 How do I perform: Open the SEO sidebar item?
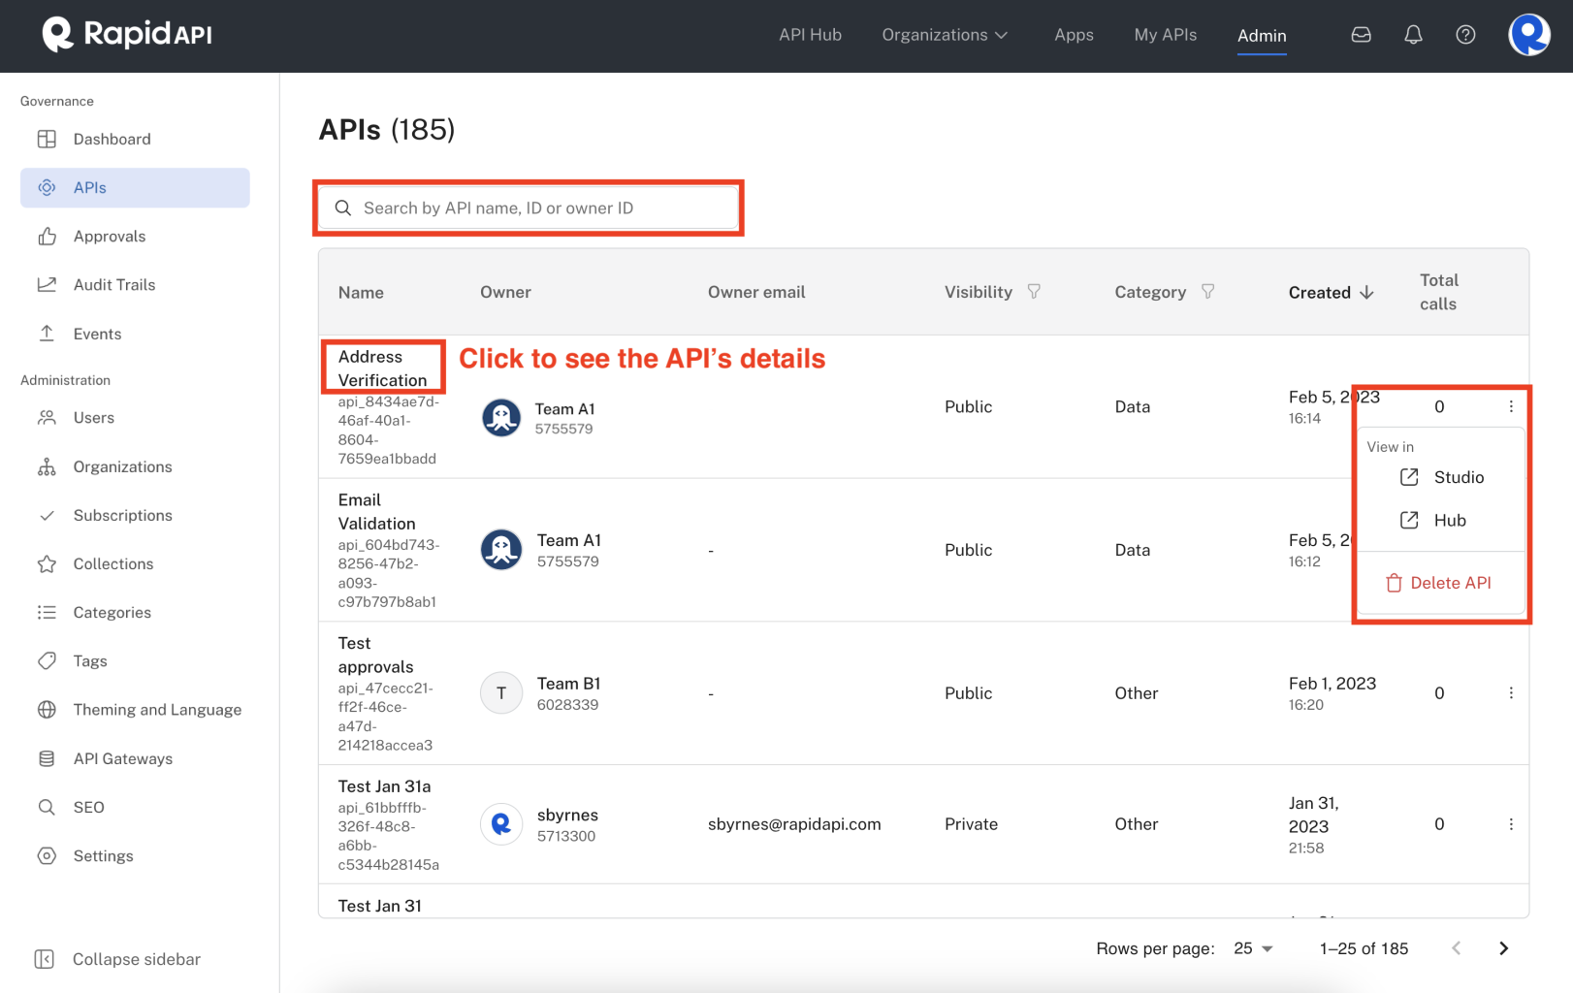tap(89, 807)
